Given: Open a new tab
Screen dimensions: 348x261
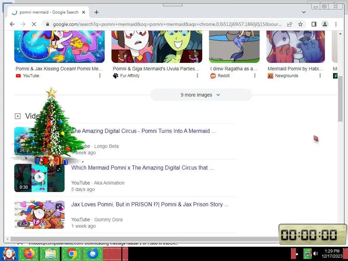Looking at the screenshot, I should 96,12.
